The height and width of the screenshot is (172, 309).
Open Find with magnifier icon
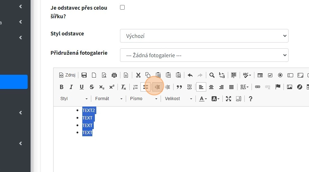[212, 75]
